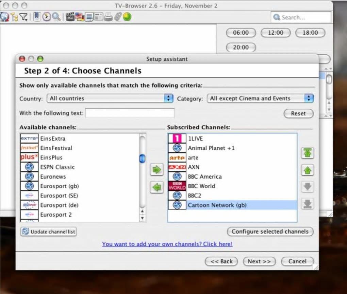Click the Update channel list button
347x294 pixels.
coord(48,232)
